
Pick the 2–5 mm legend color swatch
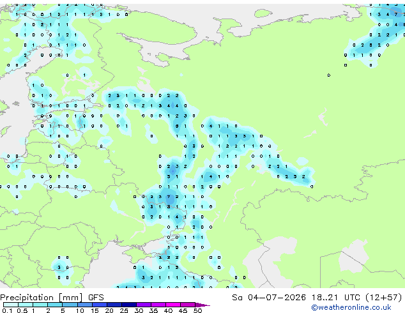tap(56, 305)
